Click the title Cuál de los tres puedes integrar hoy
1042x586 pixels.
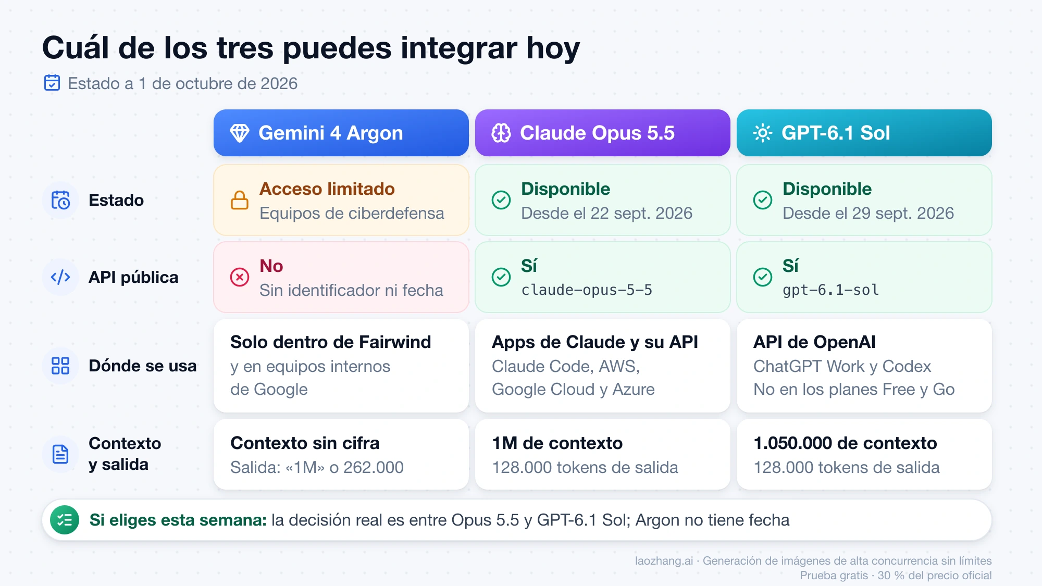tap(311, 48)
